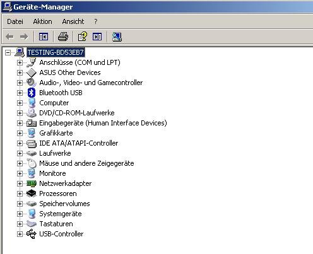Open the Aktion menu

point(42,21)
